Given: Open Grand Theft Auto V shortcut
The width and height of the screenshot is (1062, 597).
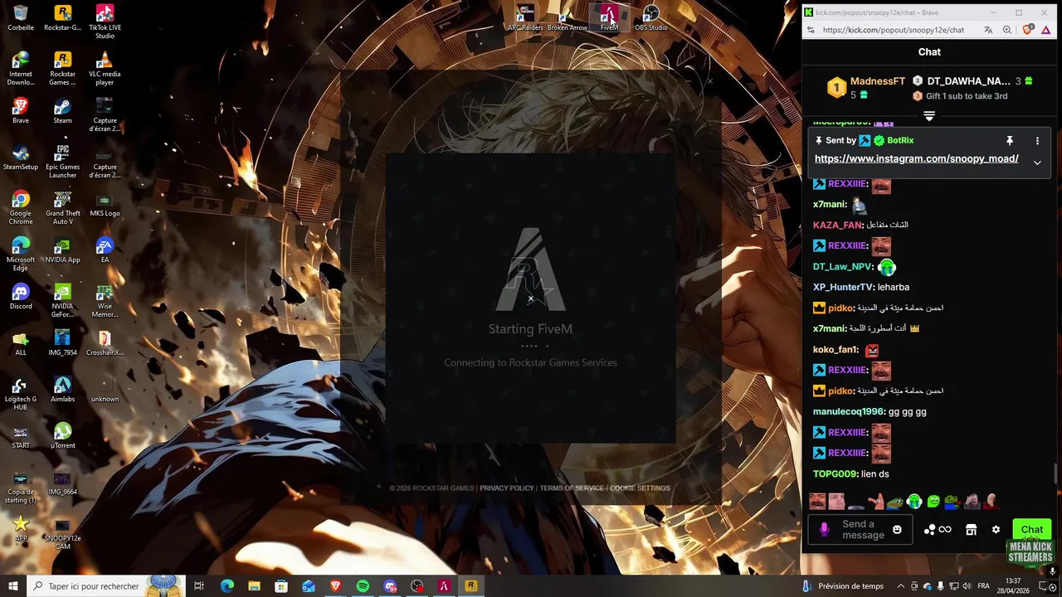Looking at the screenshot, I should click(62, 207).
